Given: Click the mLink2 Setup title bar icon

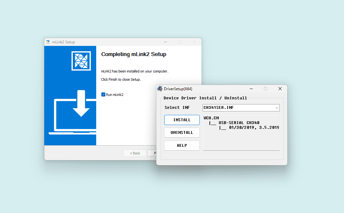Looking at the screenshot, I should coord(48,42).
